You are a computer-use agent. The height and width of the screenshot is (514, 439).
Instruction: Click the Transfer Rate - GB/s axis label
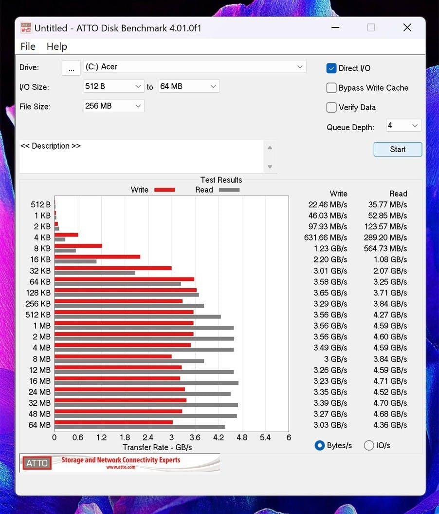[157, 448]
